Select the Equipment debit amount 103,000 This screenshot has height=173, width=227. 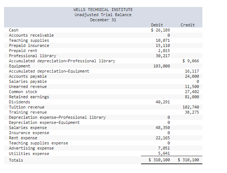point(162,66)
